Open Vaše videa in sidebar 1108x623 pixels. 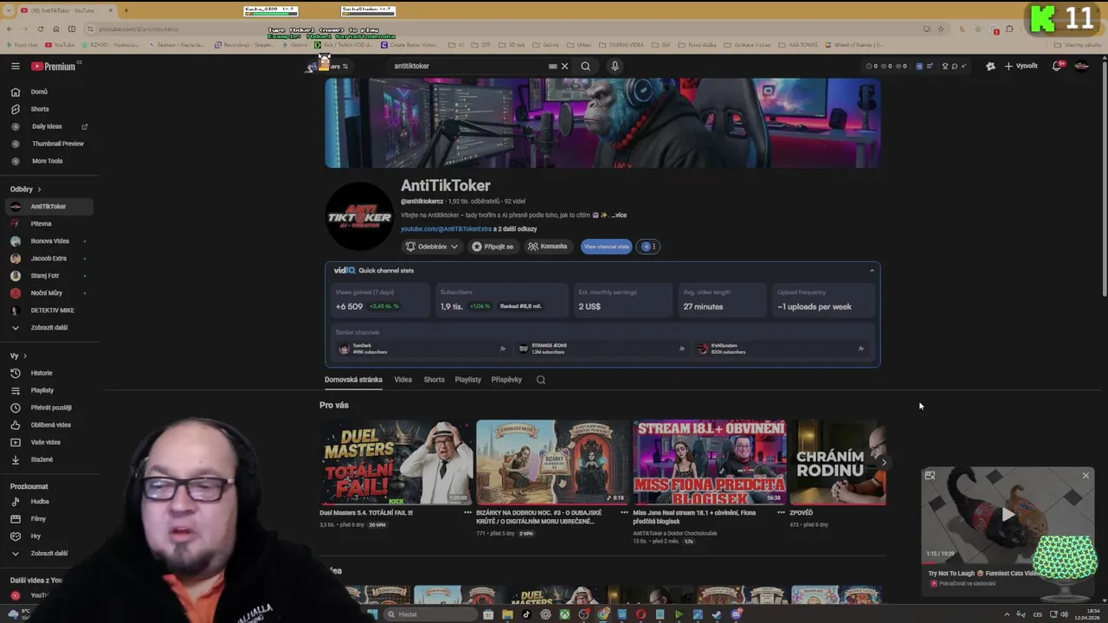tap(48, 442)
